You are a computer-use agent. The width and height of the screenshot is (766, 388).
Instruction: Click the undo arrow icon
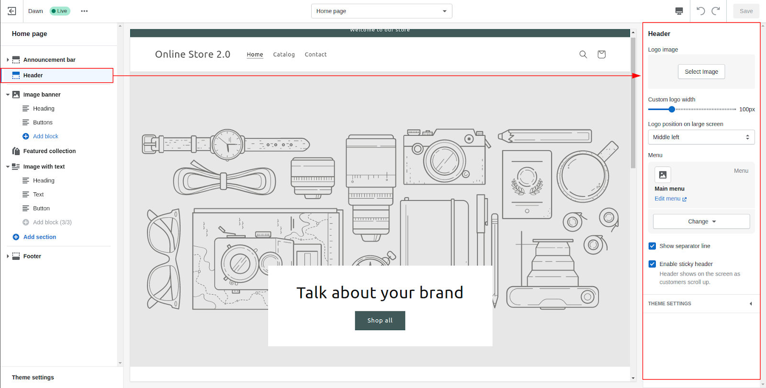(701, 11)
